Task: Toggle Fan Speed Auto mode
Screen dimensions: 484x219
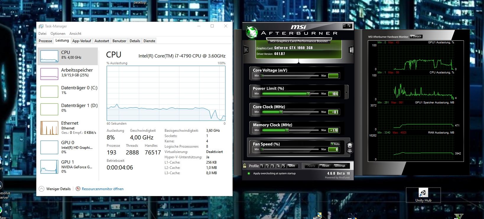Action: pos(335,144)
